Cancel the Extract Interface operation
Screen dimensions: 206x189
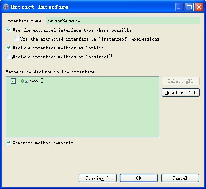pyautogui.click(x=180, y=178)
